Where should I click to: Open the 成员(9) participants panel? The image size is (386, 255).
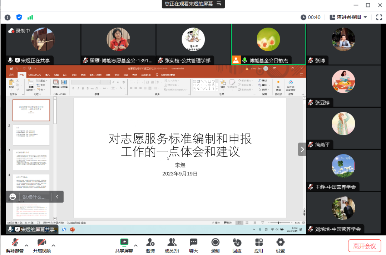pos(172,242)
